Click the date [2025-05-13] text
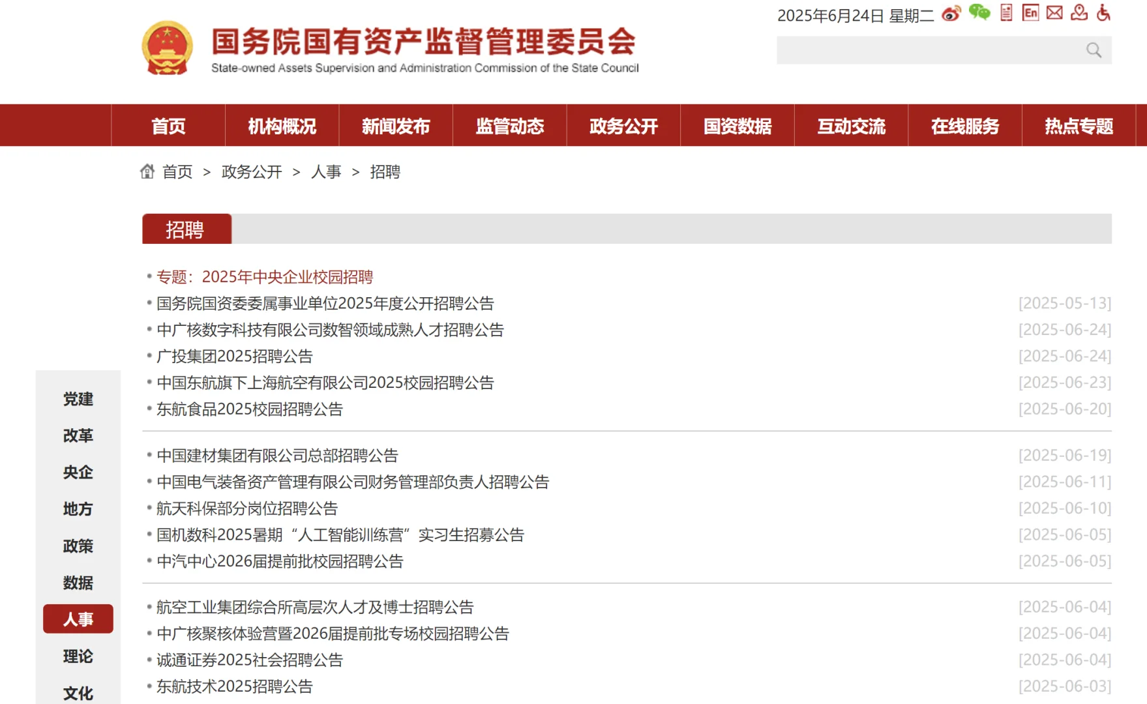The height and width of the screenshot is (704, 1147). [x=1065, y=304]
